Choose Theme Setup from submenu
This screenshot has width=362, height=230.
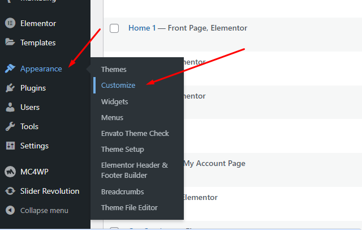coord(122,149)
